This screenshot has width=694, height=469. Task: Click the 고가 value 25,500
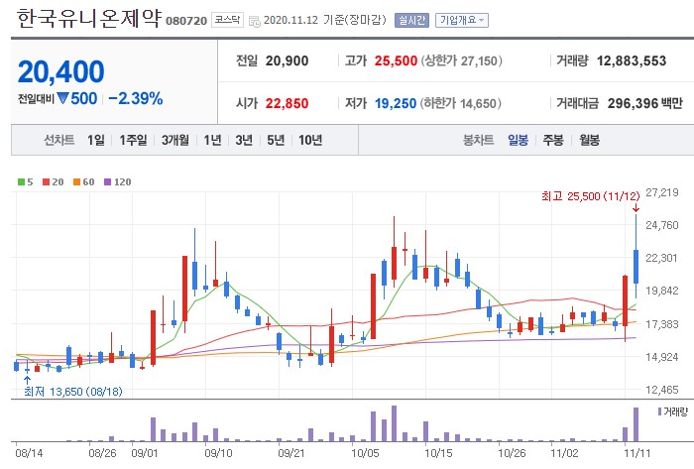[x=396, y=61]
